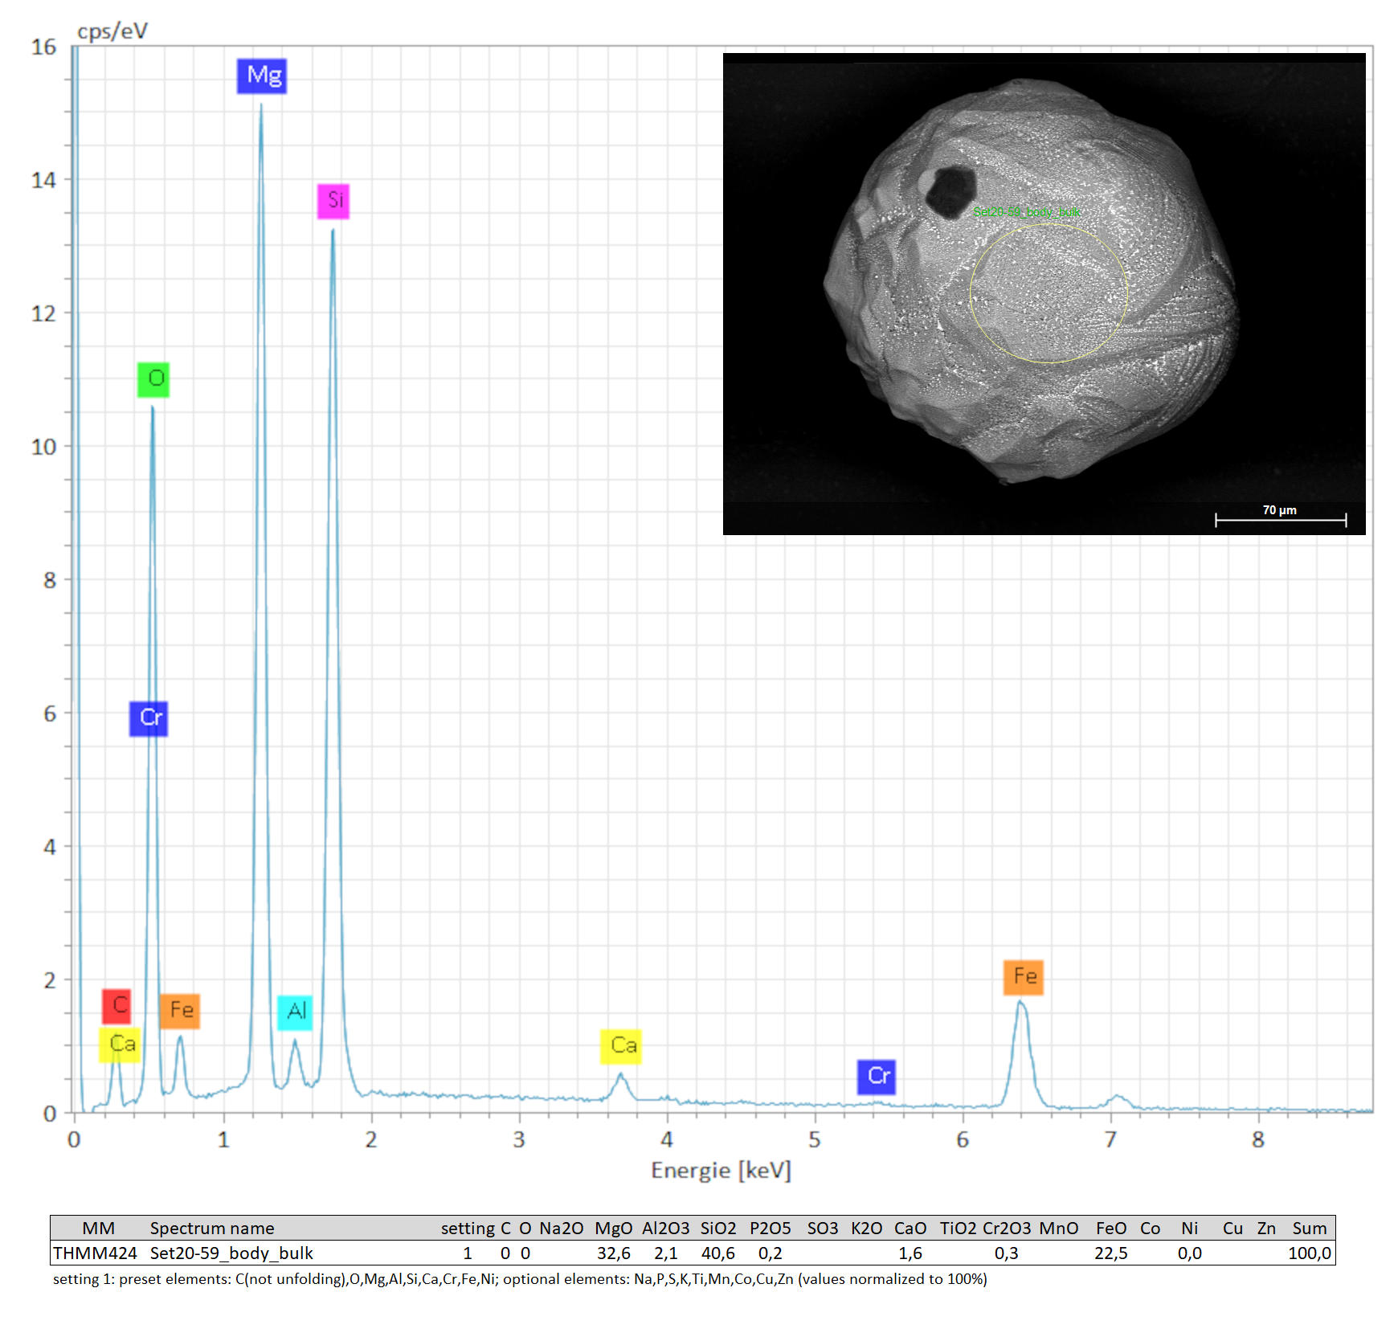The width and height of the screenshot is (1398, 1337).
Task: Select the Set20-59_body_bulk spectrum name in table
Action: coord(231,1253)
